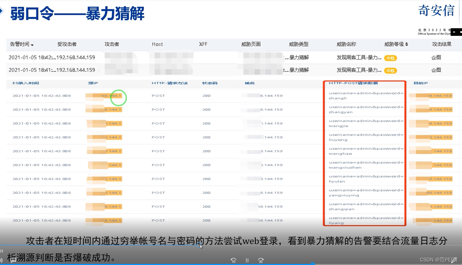Viewport: 462px width, 265px height.
Task: Sort by 威胁等级 column arrows
Action: [407, 44]
